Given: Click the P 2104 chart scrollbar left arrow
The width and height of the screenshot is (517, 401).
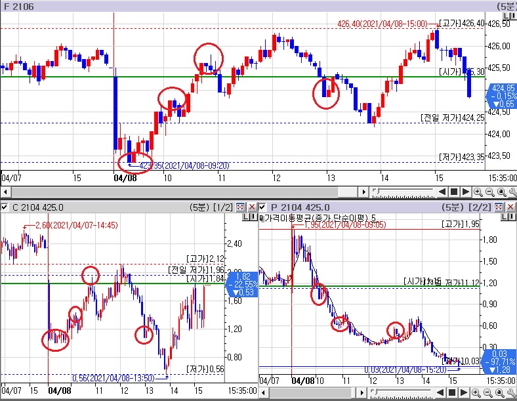Looking at the screenshot, I should [263, 392].
